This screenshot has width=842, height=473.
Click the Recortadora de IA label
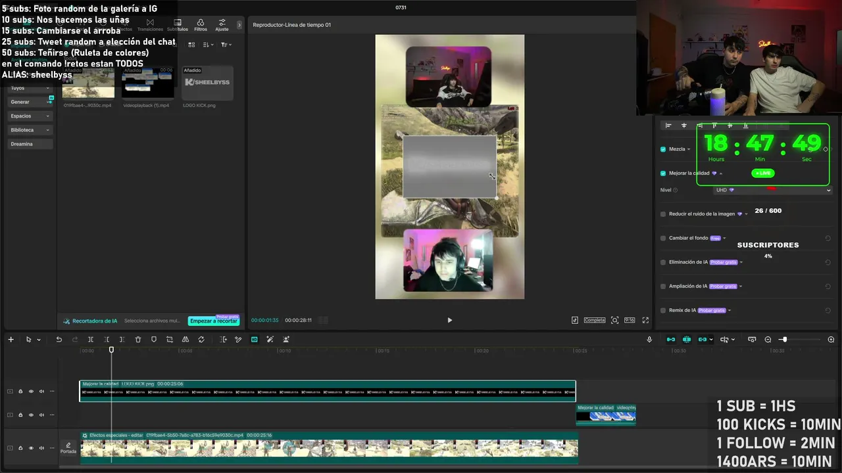click(95, 321)
